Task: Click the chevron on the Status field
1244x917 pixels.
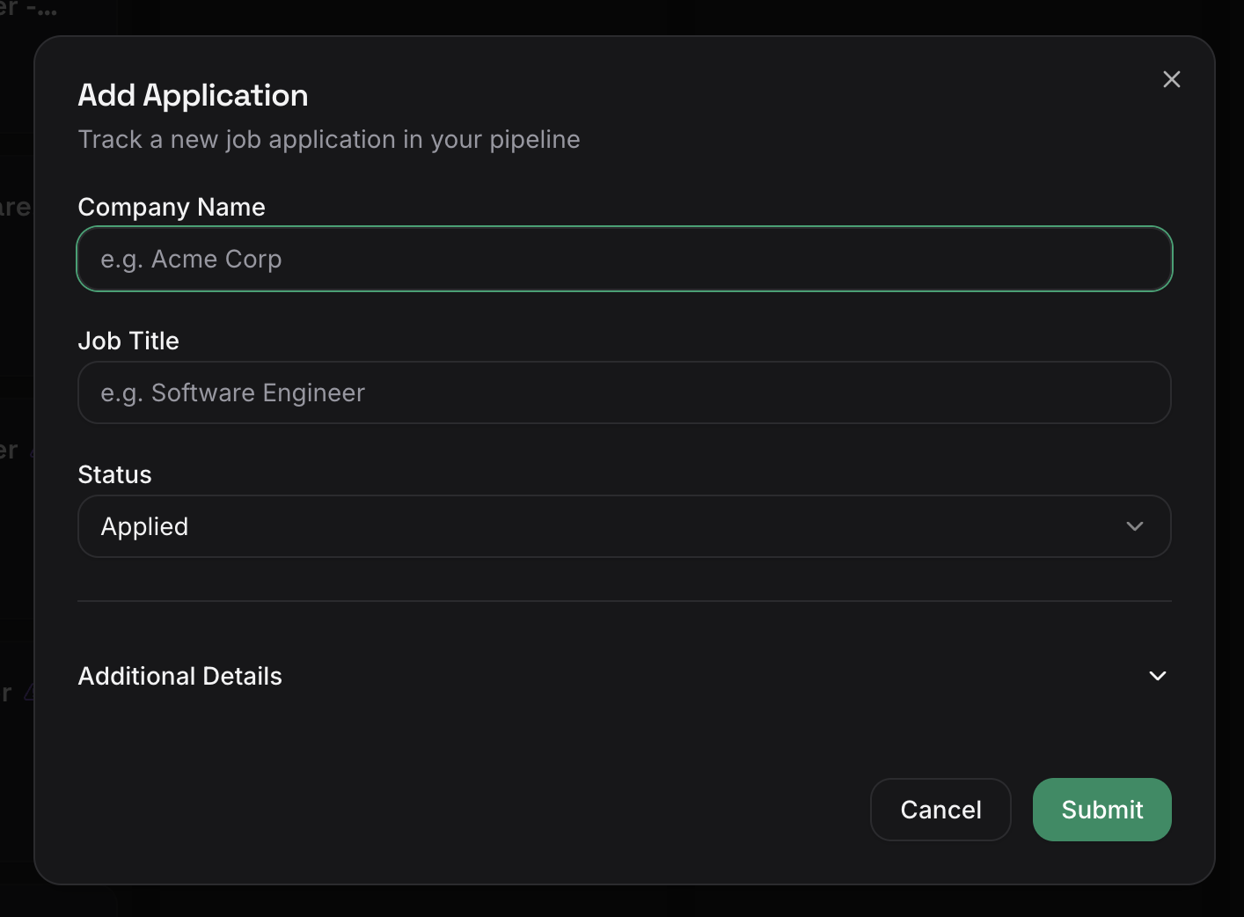Action: coord(1134,526)
